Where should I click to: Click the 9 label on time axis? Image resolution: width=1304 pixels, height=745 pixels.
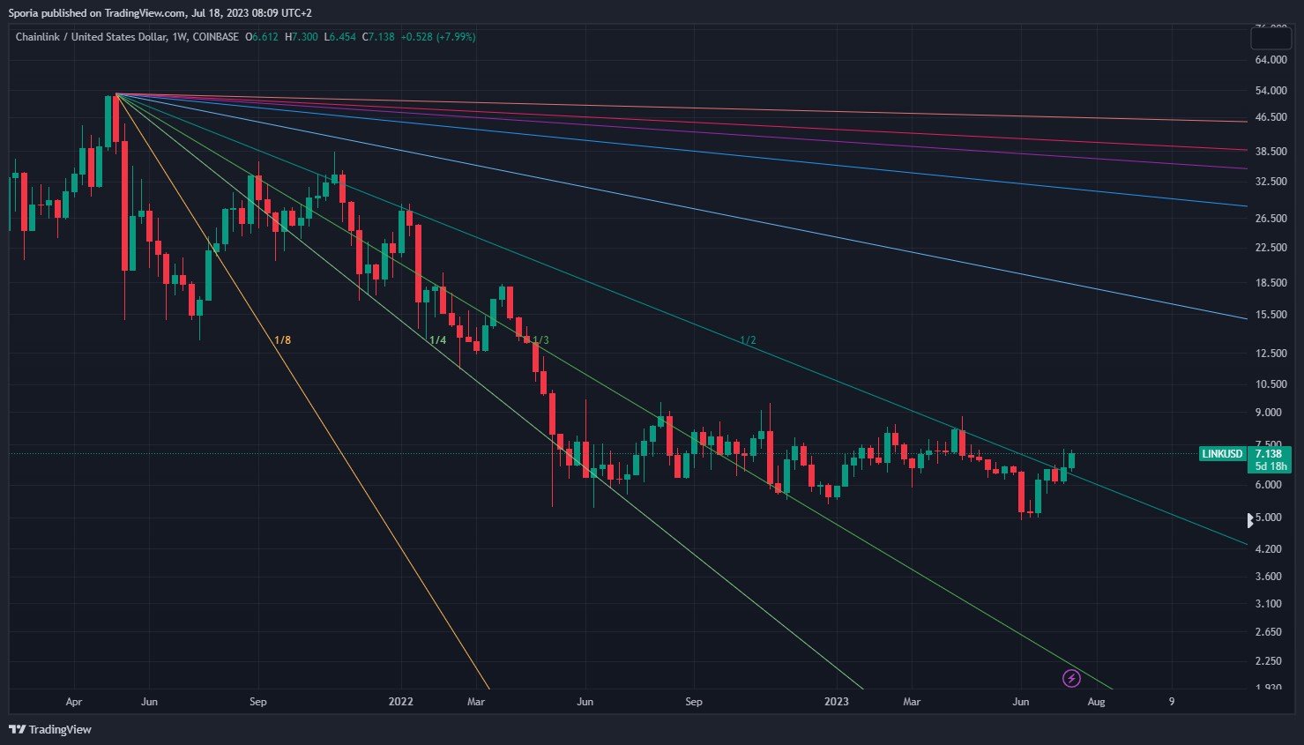click(x=1172, y=702)
